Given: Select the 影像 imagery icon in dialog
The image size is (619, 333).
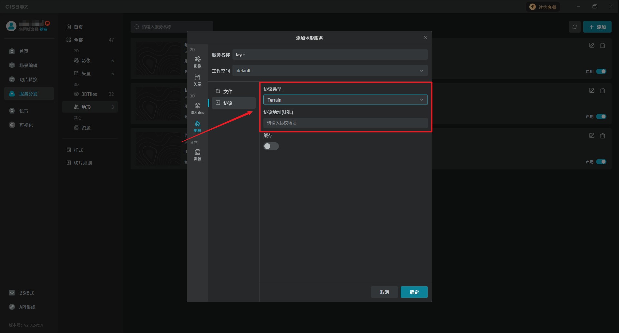Looking at the screenshot, I should point(197,61).
